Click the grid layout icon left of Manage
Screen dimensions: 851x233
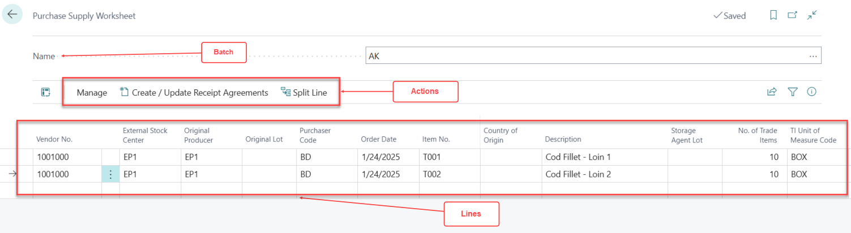point(46,92)
